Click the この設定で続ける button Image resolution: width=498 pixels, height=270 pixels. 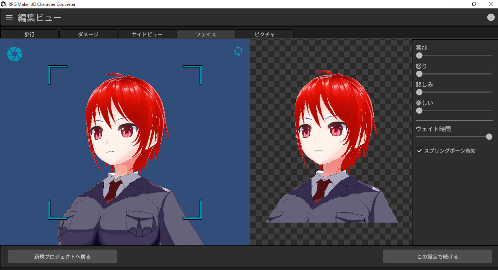click(437, 256)
